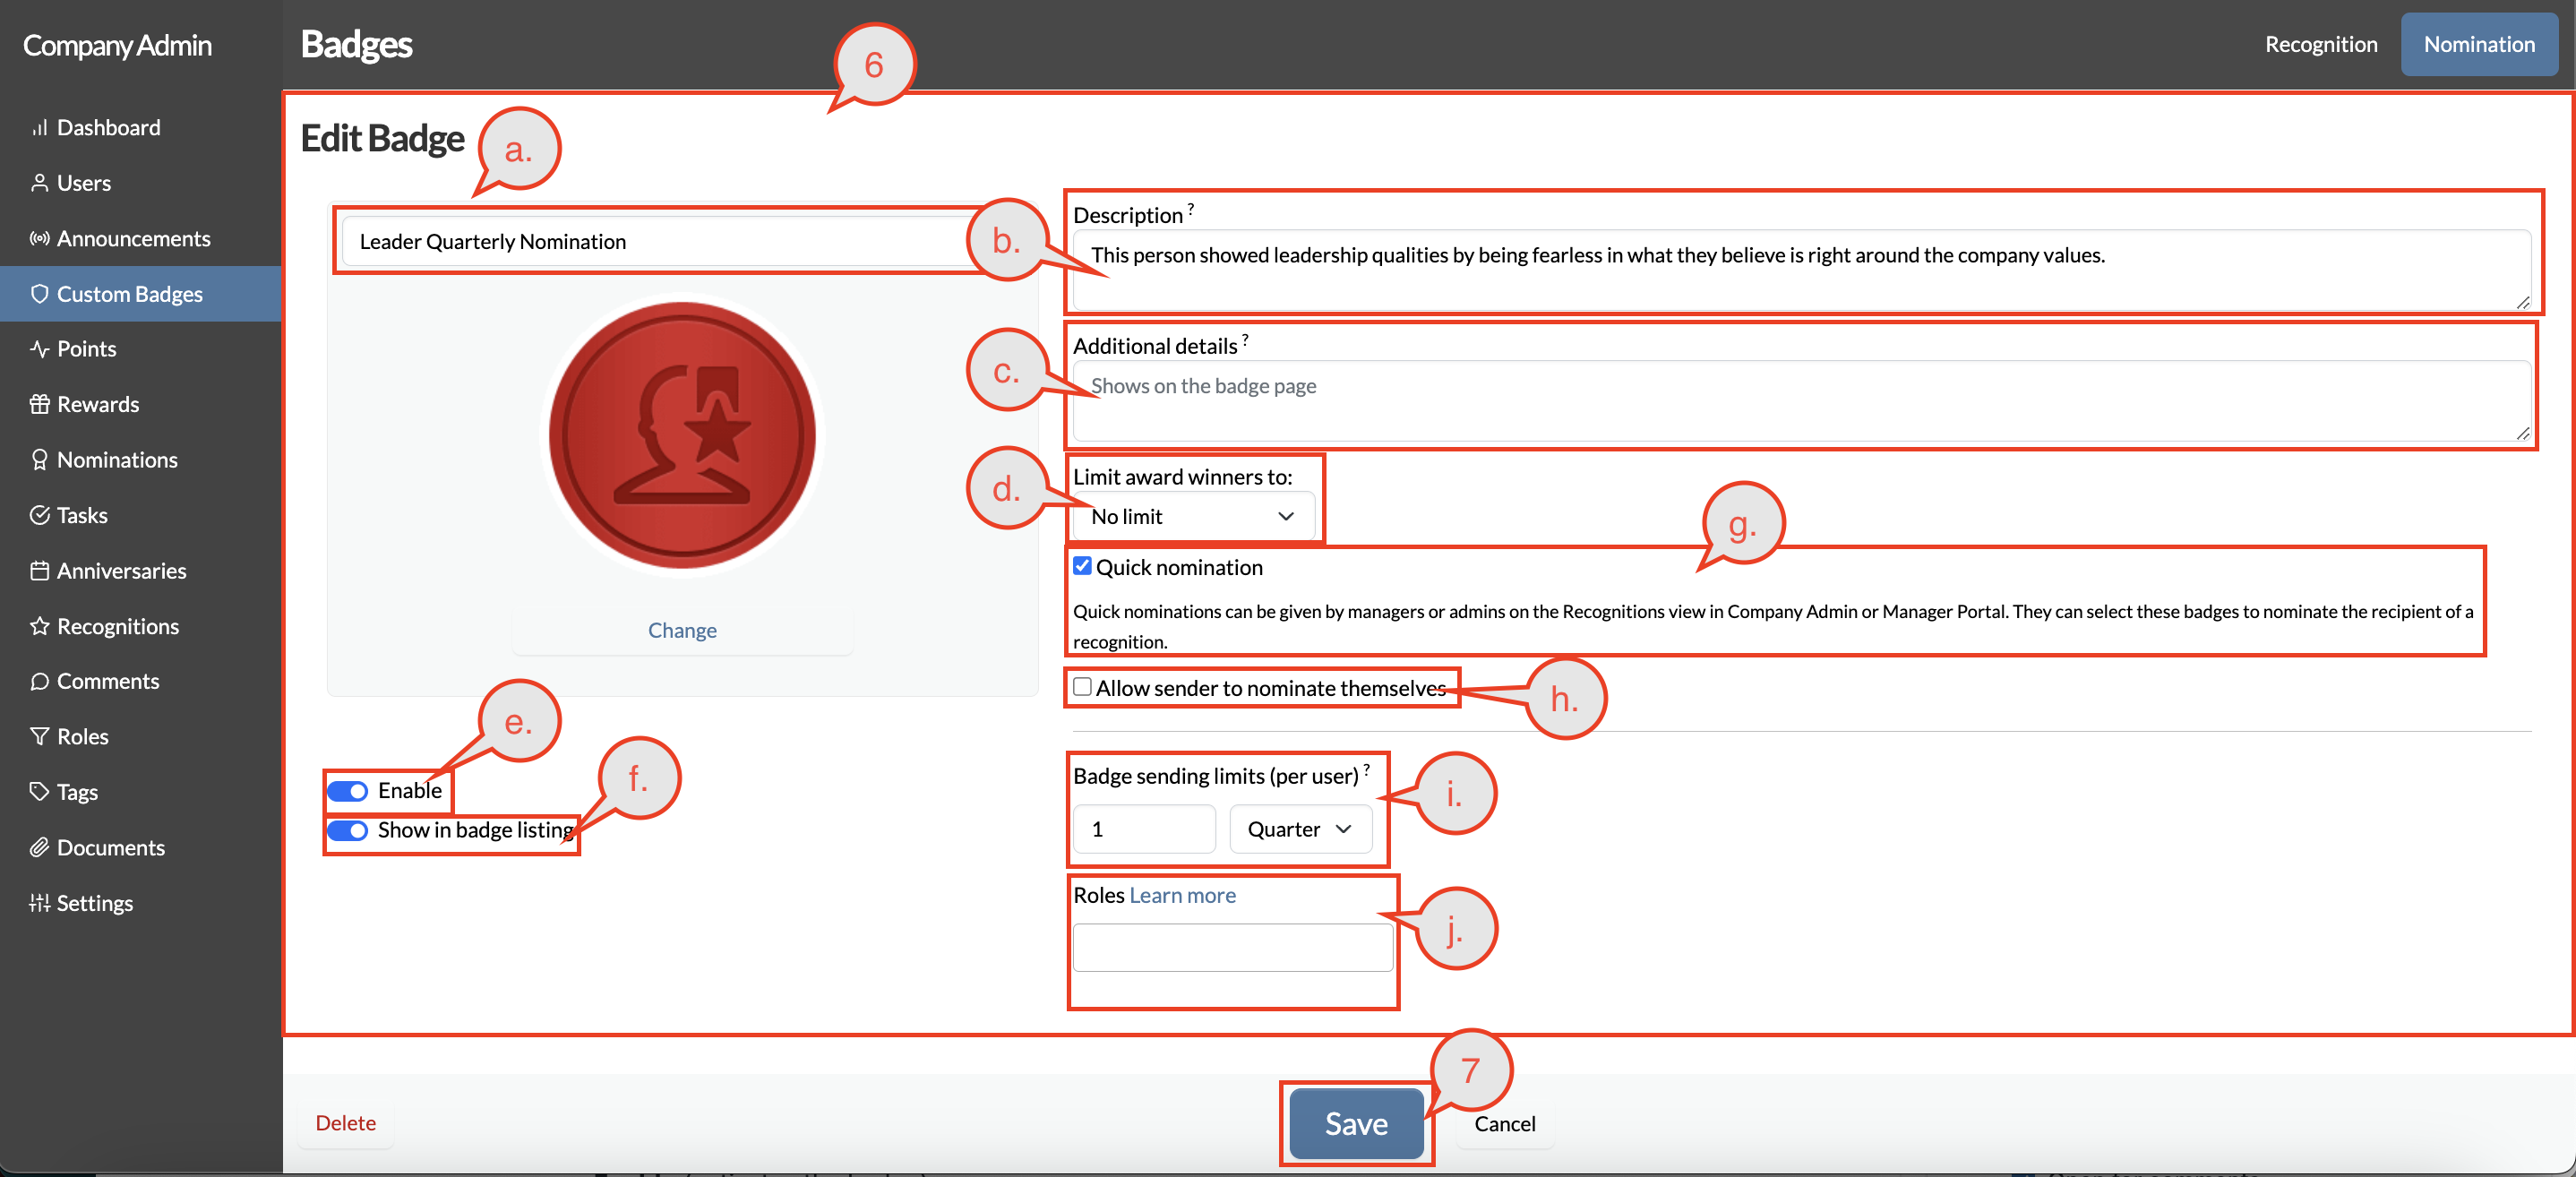Go to Roles in the sidebar
Screen dimensions: 2576x1177
[x=140, y=737]
